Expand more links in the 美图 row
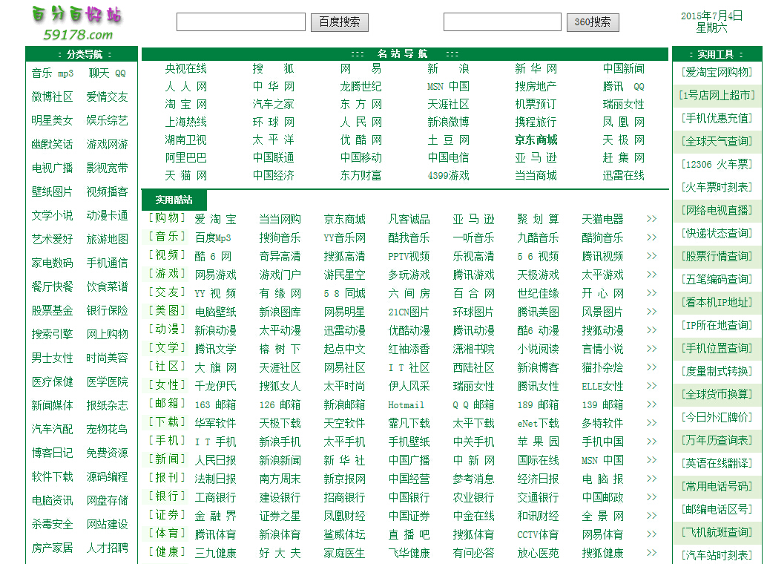The height and width of the screenshot is (564, 767). [x=651, y=312]
